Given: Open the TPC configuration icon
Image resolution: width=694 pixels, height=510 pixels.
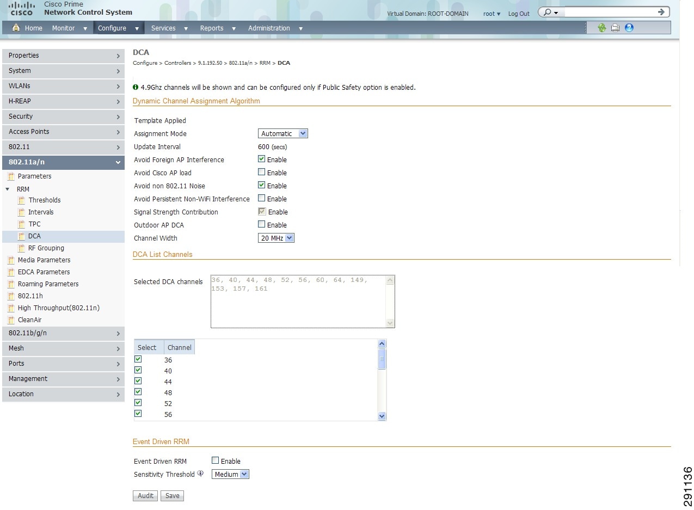Looking at the screenshot, I should 21,224.
